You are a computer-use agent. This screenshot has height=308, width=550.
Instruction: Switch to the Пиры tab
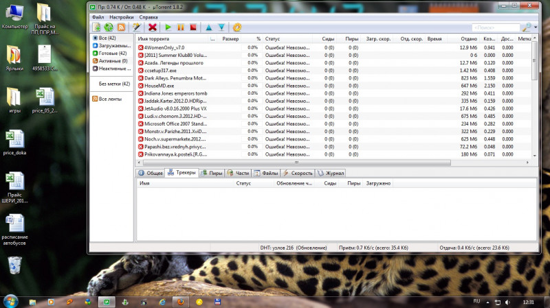(212, 173)
